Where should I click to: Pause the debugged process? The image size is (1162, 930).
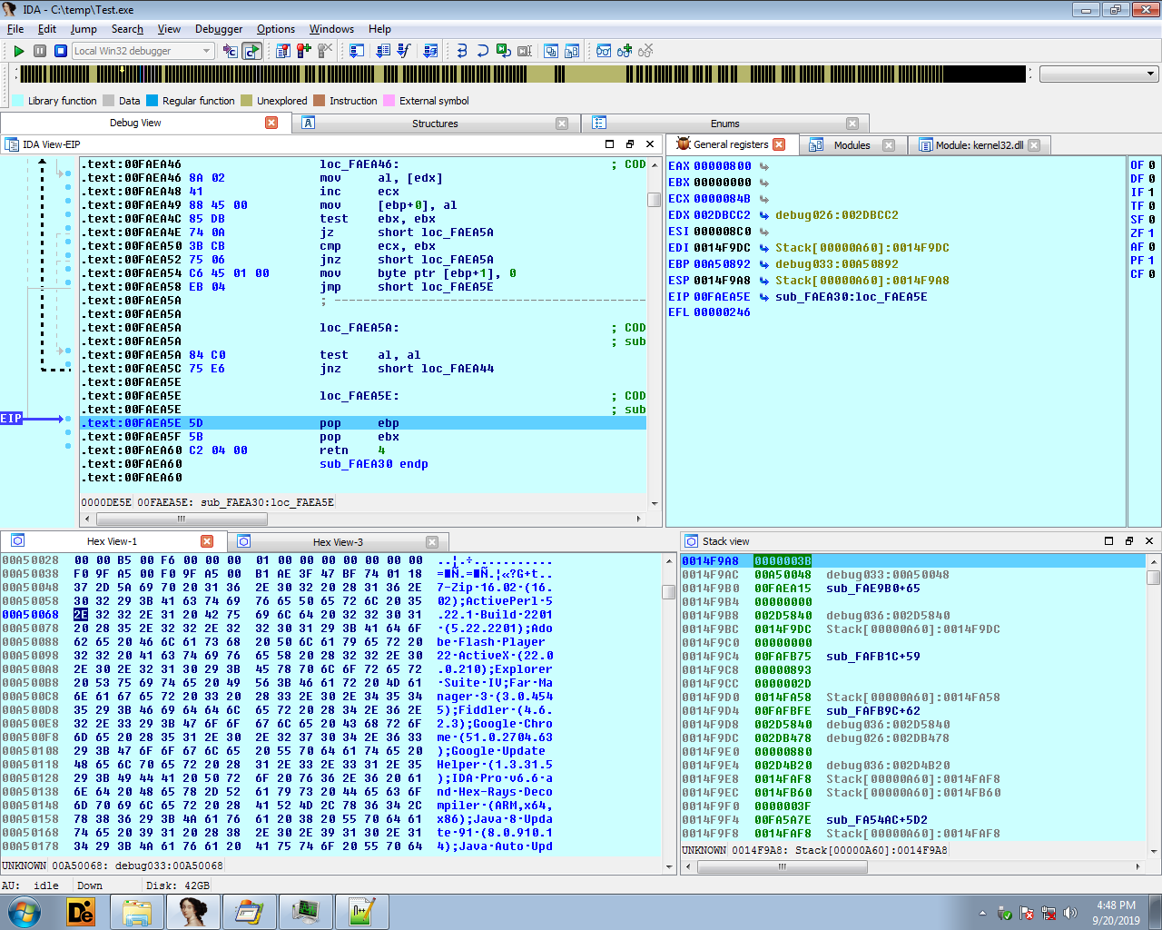[40, 51]
